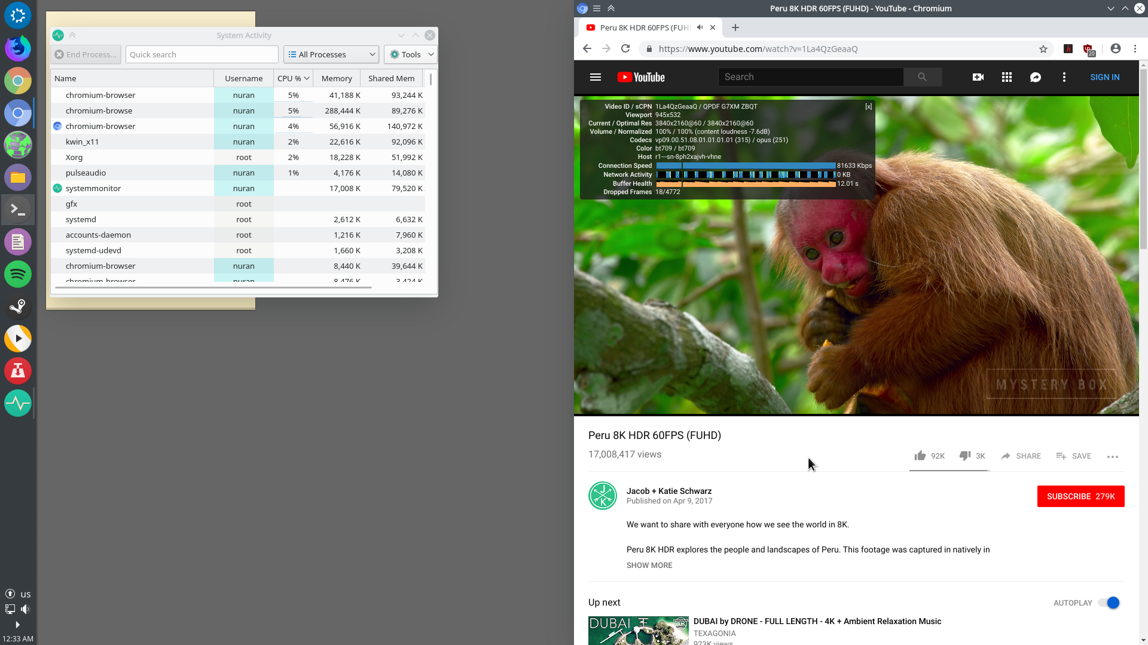Open the DUBAI by DRONE video thumbnail
This screenshot has width=1148, height=645.
(x=638, y=630)
